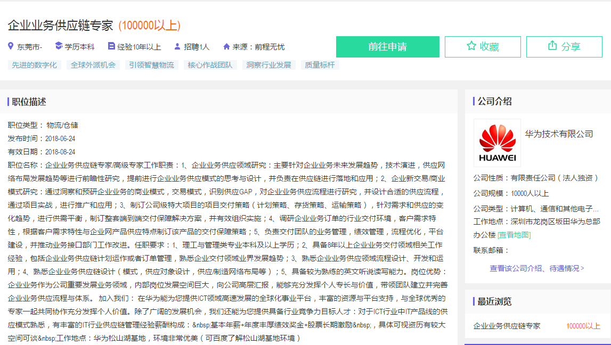Click the 东莞市- location text
Image resolution: width=611 pixels, height=345 pixels.
(x=30, y=47)
